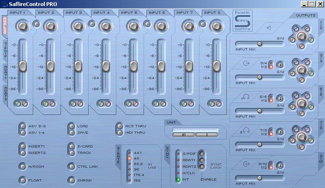Viewport: 325px width, 188px height.
Task: Click the unit name display field
Action: 195,130
